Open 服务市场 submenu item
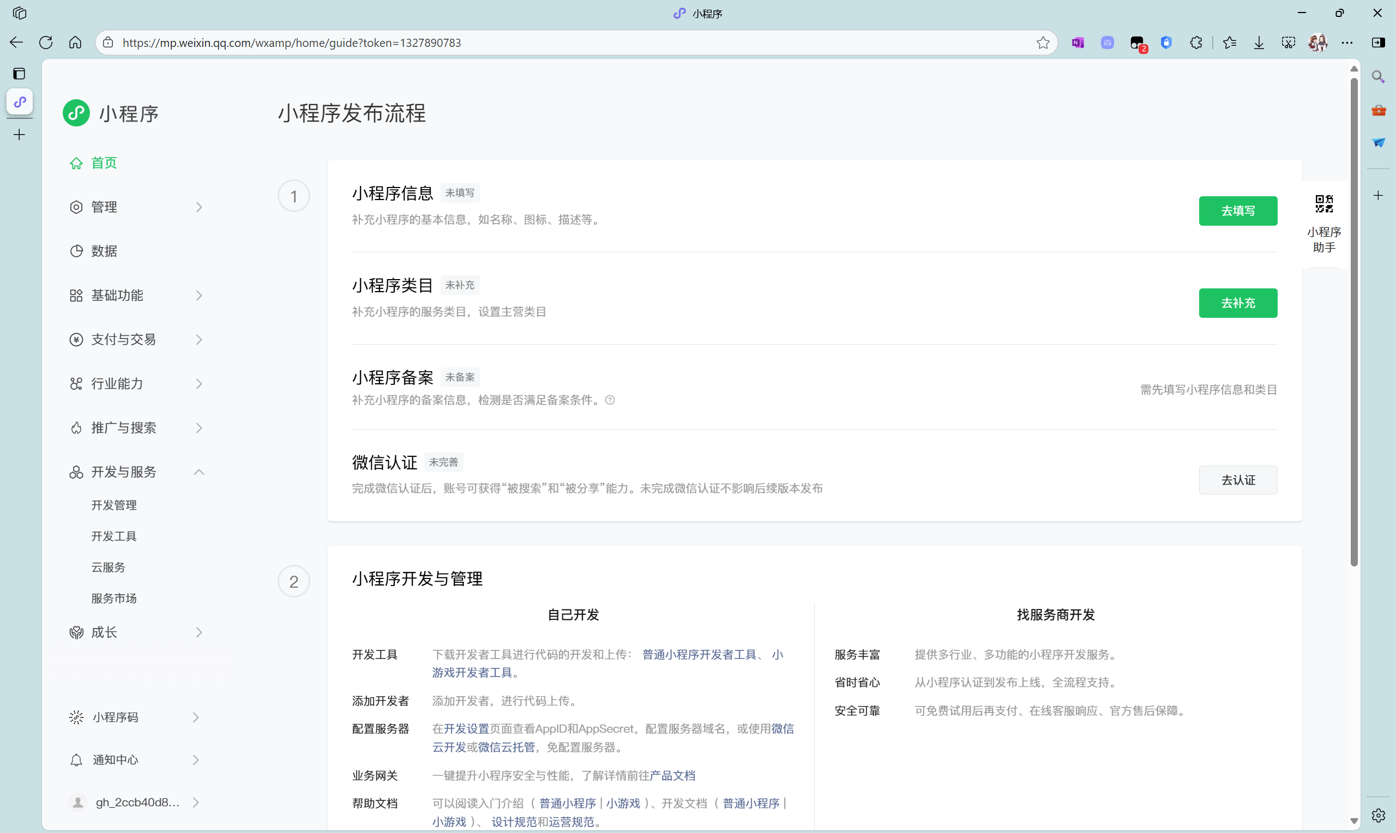 pyautogui.click(x=114, y=599)
